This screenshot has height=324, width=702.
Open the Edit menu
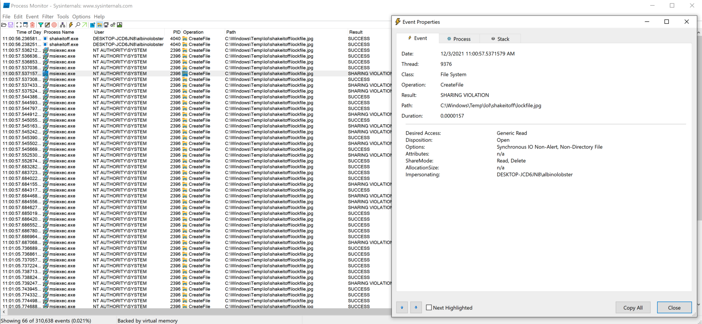point(18,16)
